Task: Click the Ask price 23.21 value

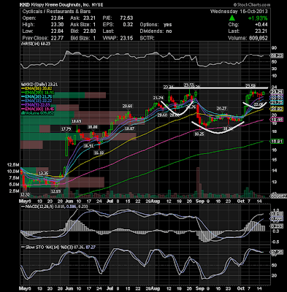Action: (89, 18)
